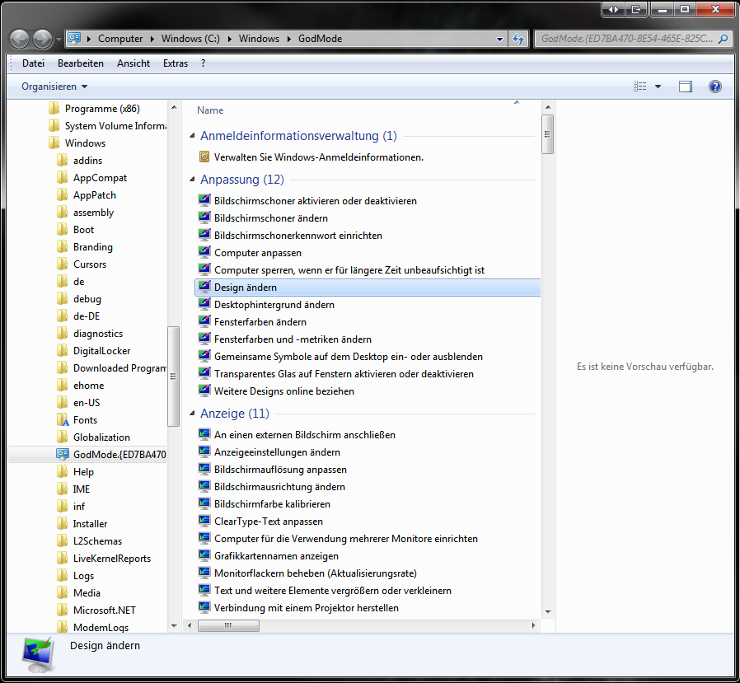The height and width of the screenshot is (683, 740).
Task: Click the file list horizontal scrollbar thumb
Action: 228,625
